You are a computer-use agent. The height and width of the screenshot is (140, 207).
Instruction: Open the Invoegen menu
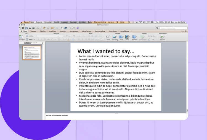(64, 22)
